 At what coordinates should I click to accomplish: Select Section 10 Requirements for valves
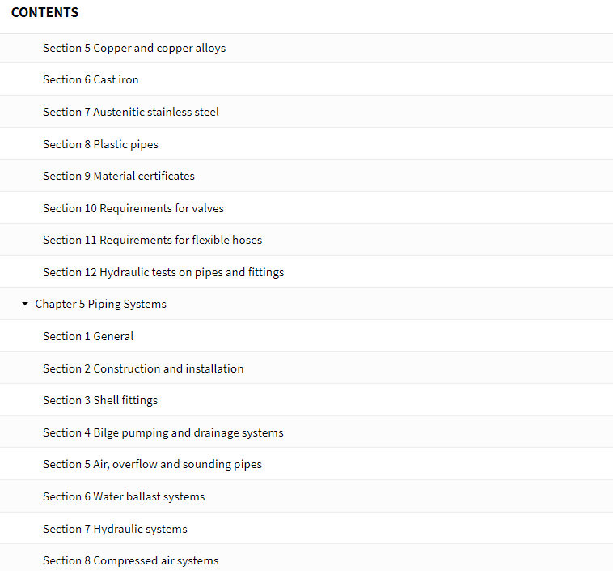tap(133, 208)
